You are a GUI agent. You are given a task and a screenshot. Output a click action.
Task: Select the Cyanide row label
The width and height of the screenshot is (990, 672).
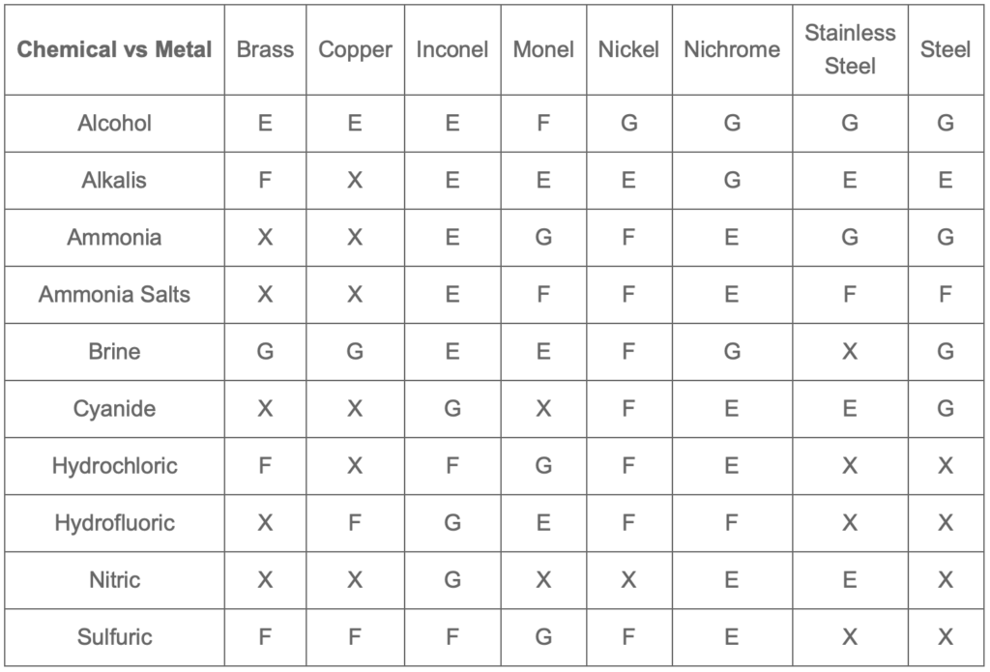click(114, 409)
